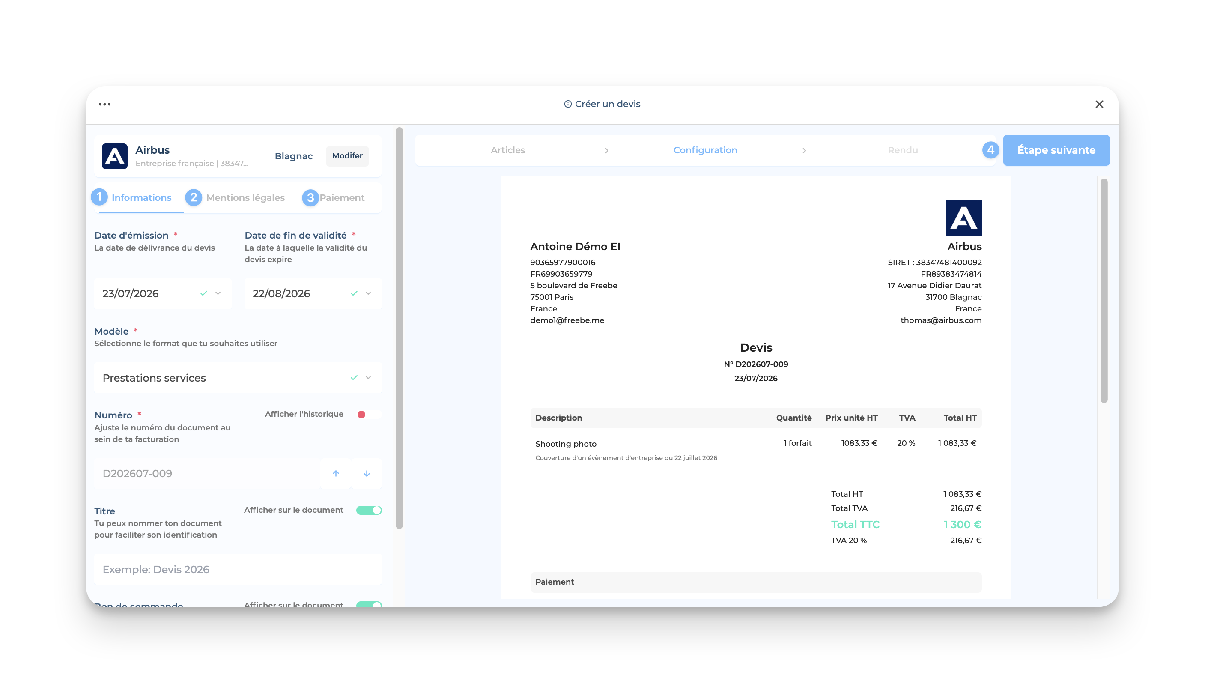Switch to the Paiement tab

coord(334,197)
